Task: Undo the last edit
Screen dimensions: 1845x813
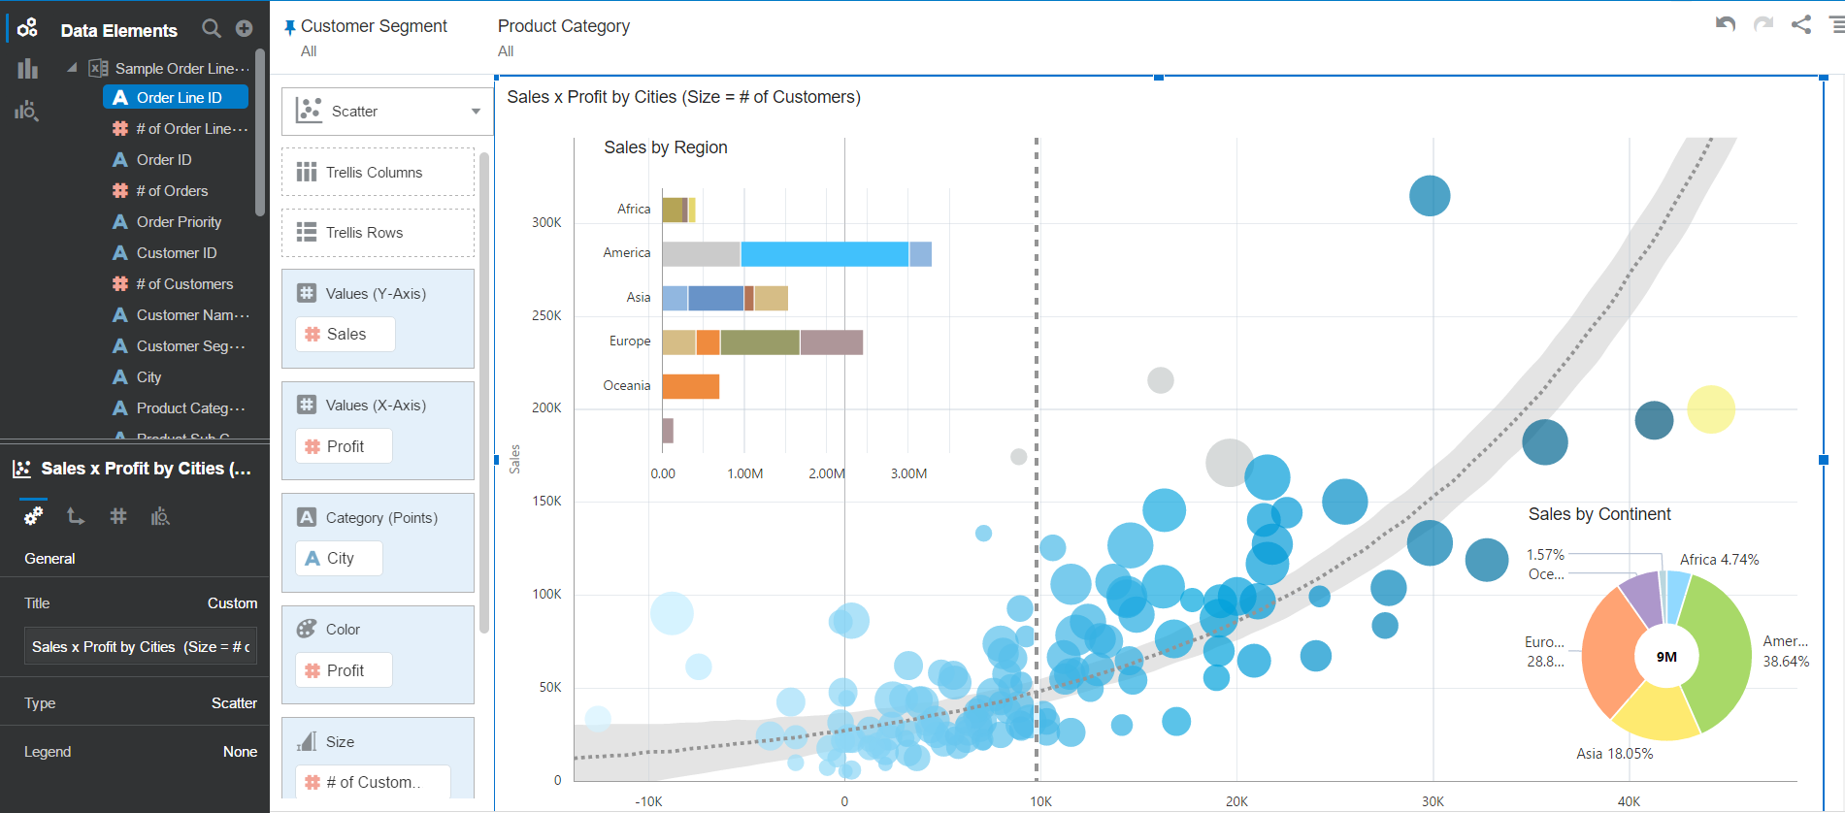Action: pyautogui.click(x=1725, y=24)
